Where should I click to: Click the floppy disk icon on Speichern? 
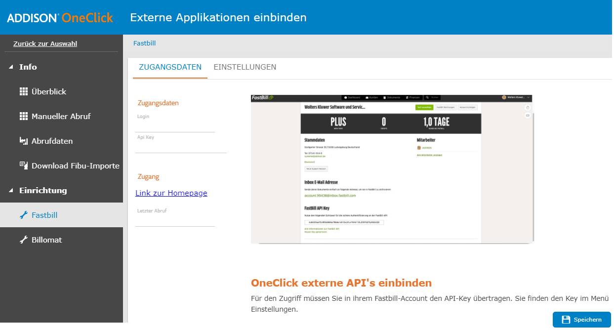[x=566, y=320]
